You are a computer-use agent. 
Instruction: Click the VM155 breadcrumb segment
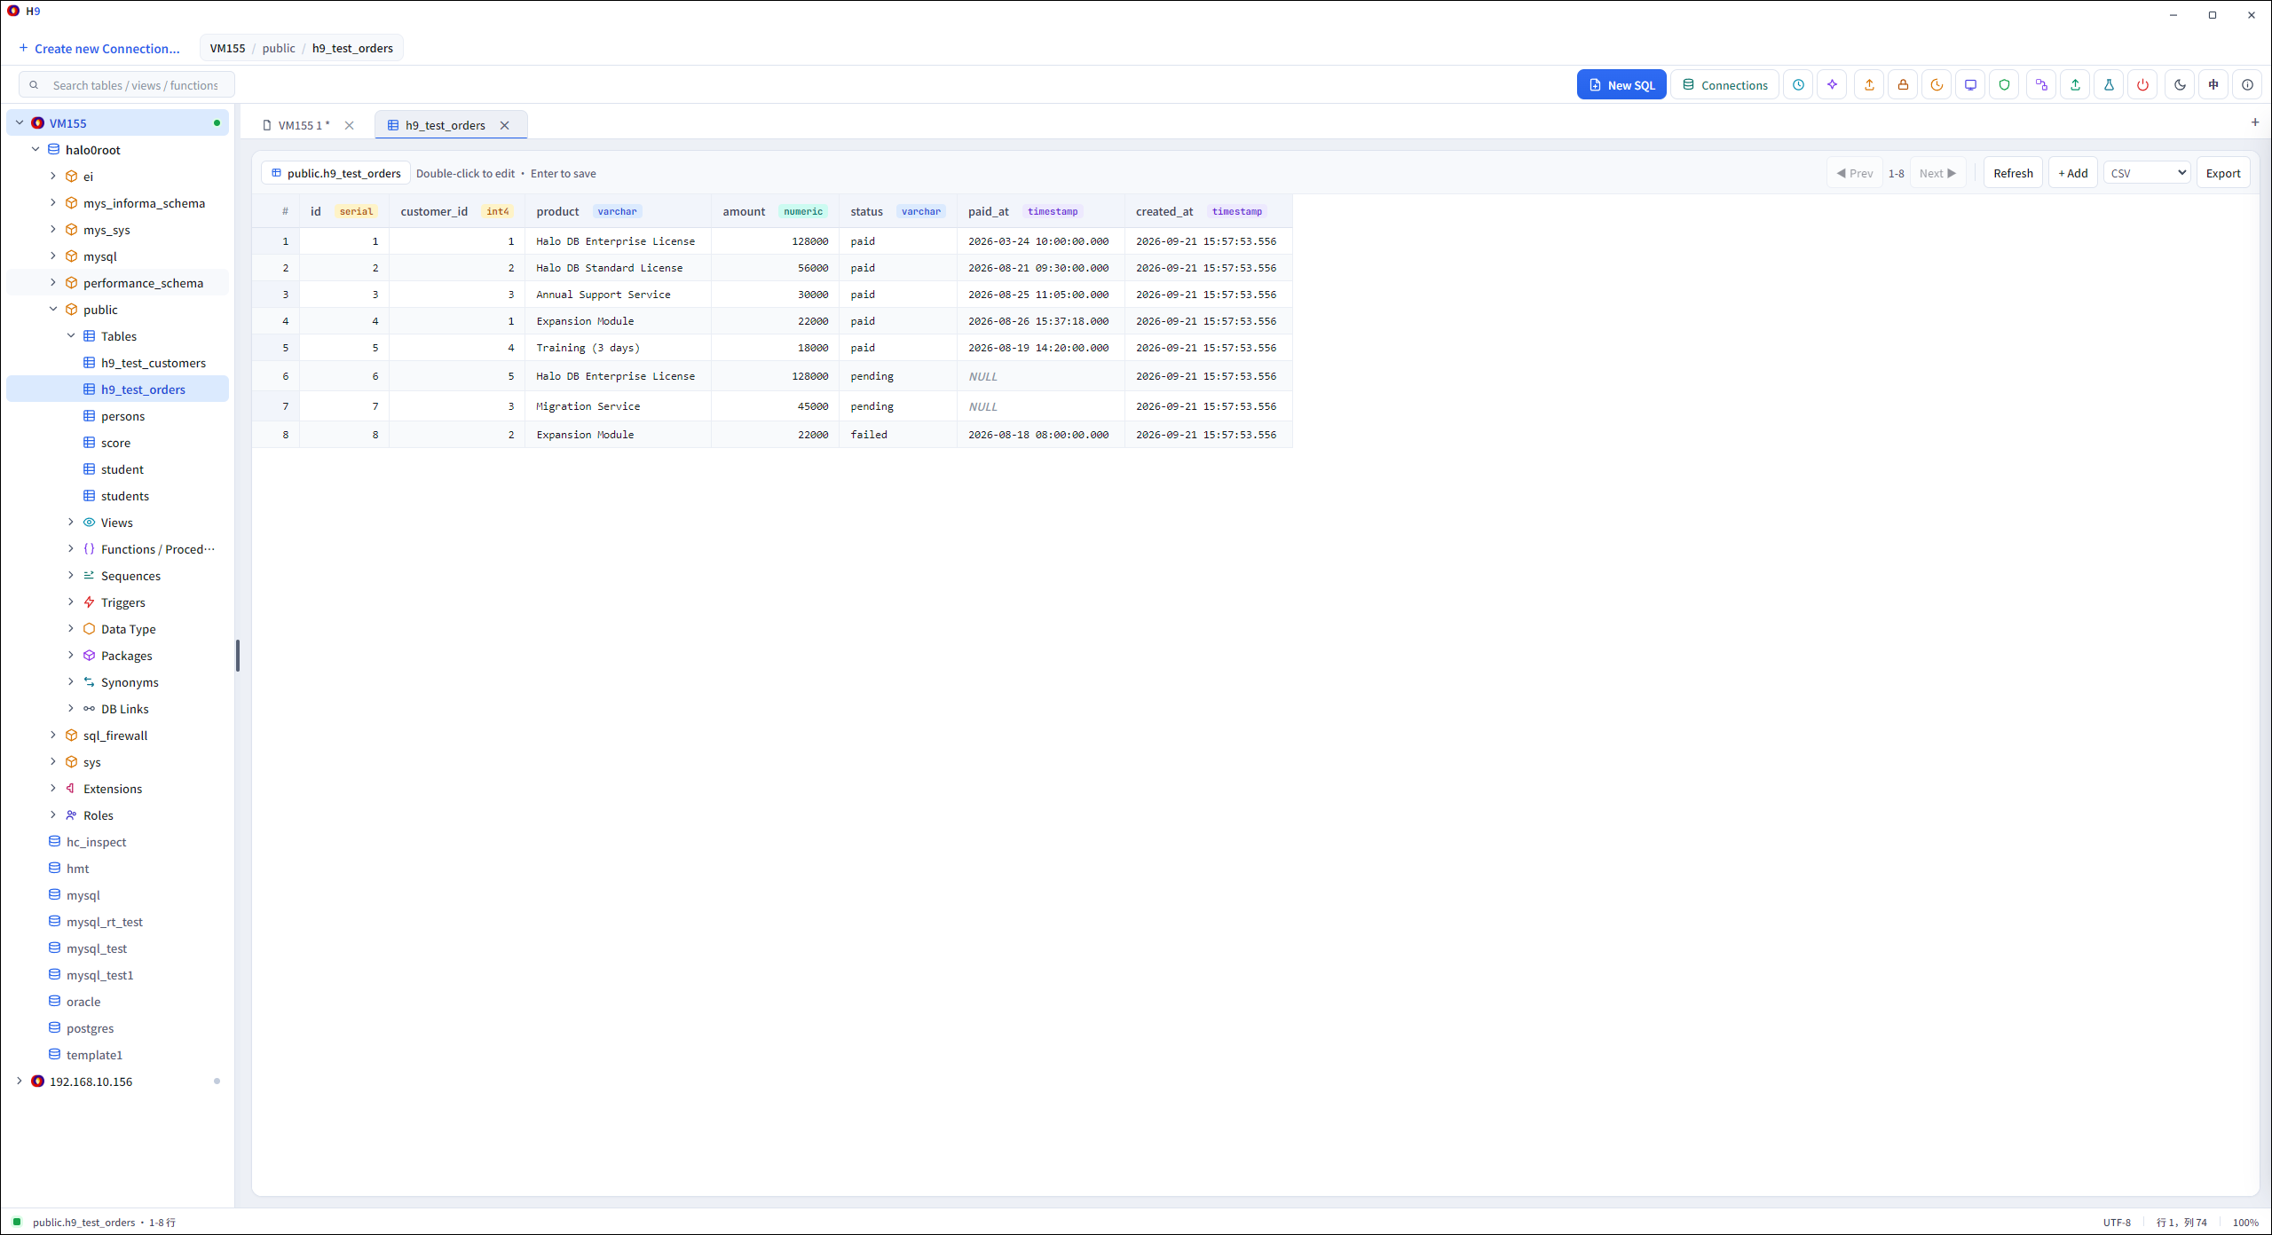coord(227,48)
